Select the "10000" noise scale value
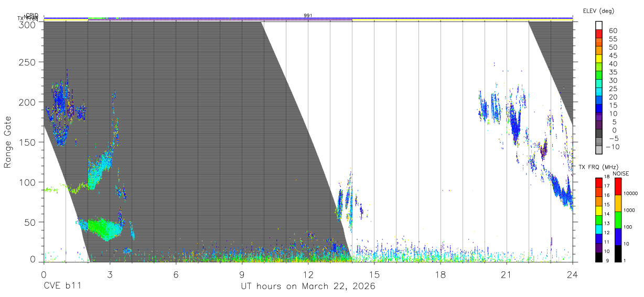This screenshot has width=644, height=297. (x=631, y=193)
